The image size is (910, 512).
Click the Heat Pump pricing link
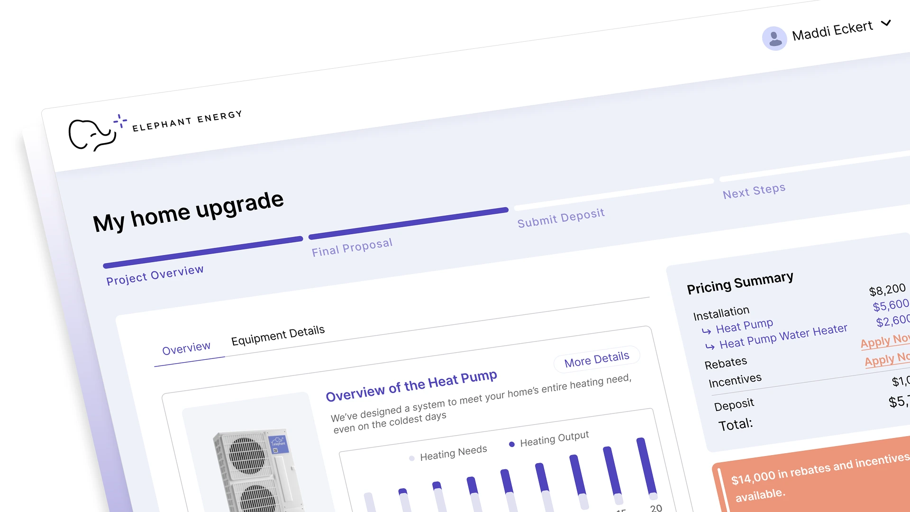[744, 326]
